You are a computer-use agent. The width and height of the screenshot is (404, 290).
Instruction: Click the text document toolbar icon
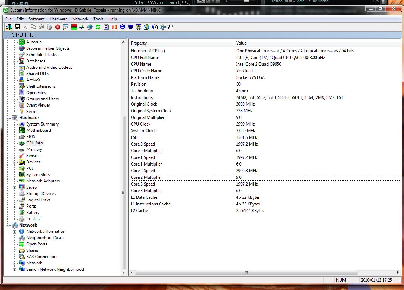(x=106, y=27)
